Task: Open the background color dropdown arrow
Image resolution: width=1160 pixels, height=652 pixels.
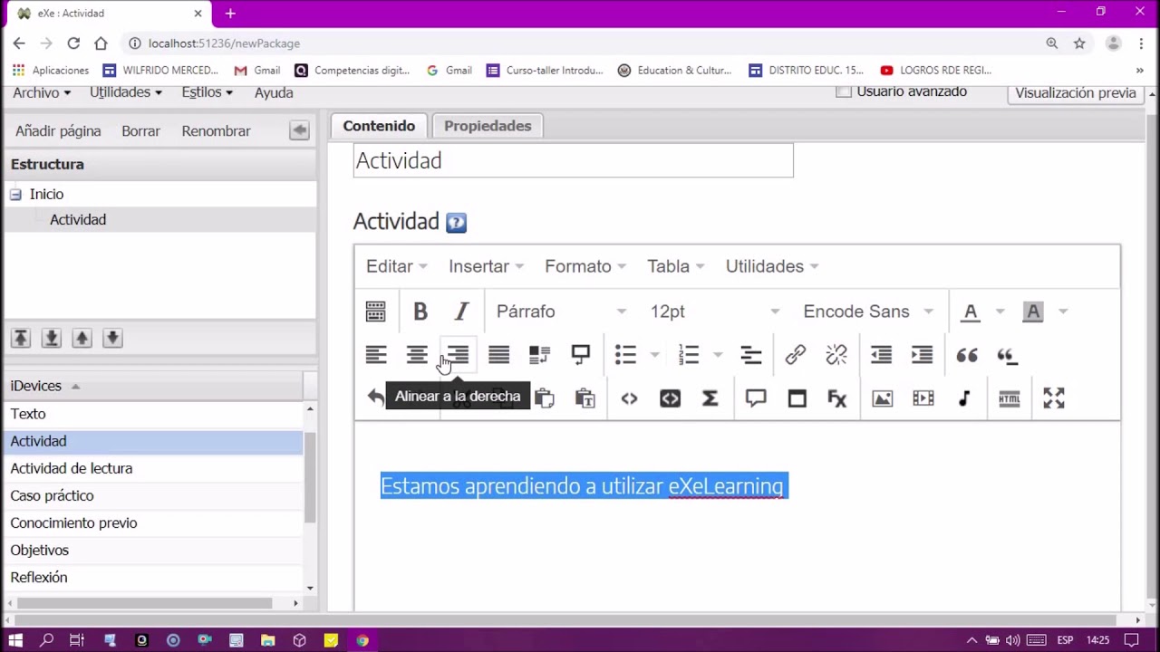Action: click(1063, 312)
